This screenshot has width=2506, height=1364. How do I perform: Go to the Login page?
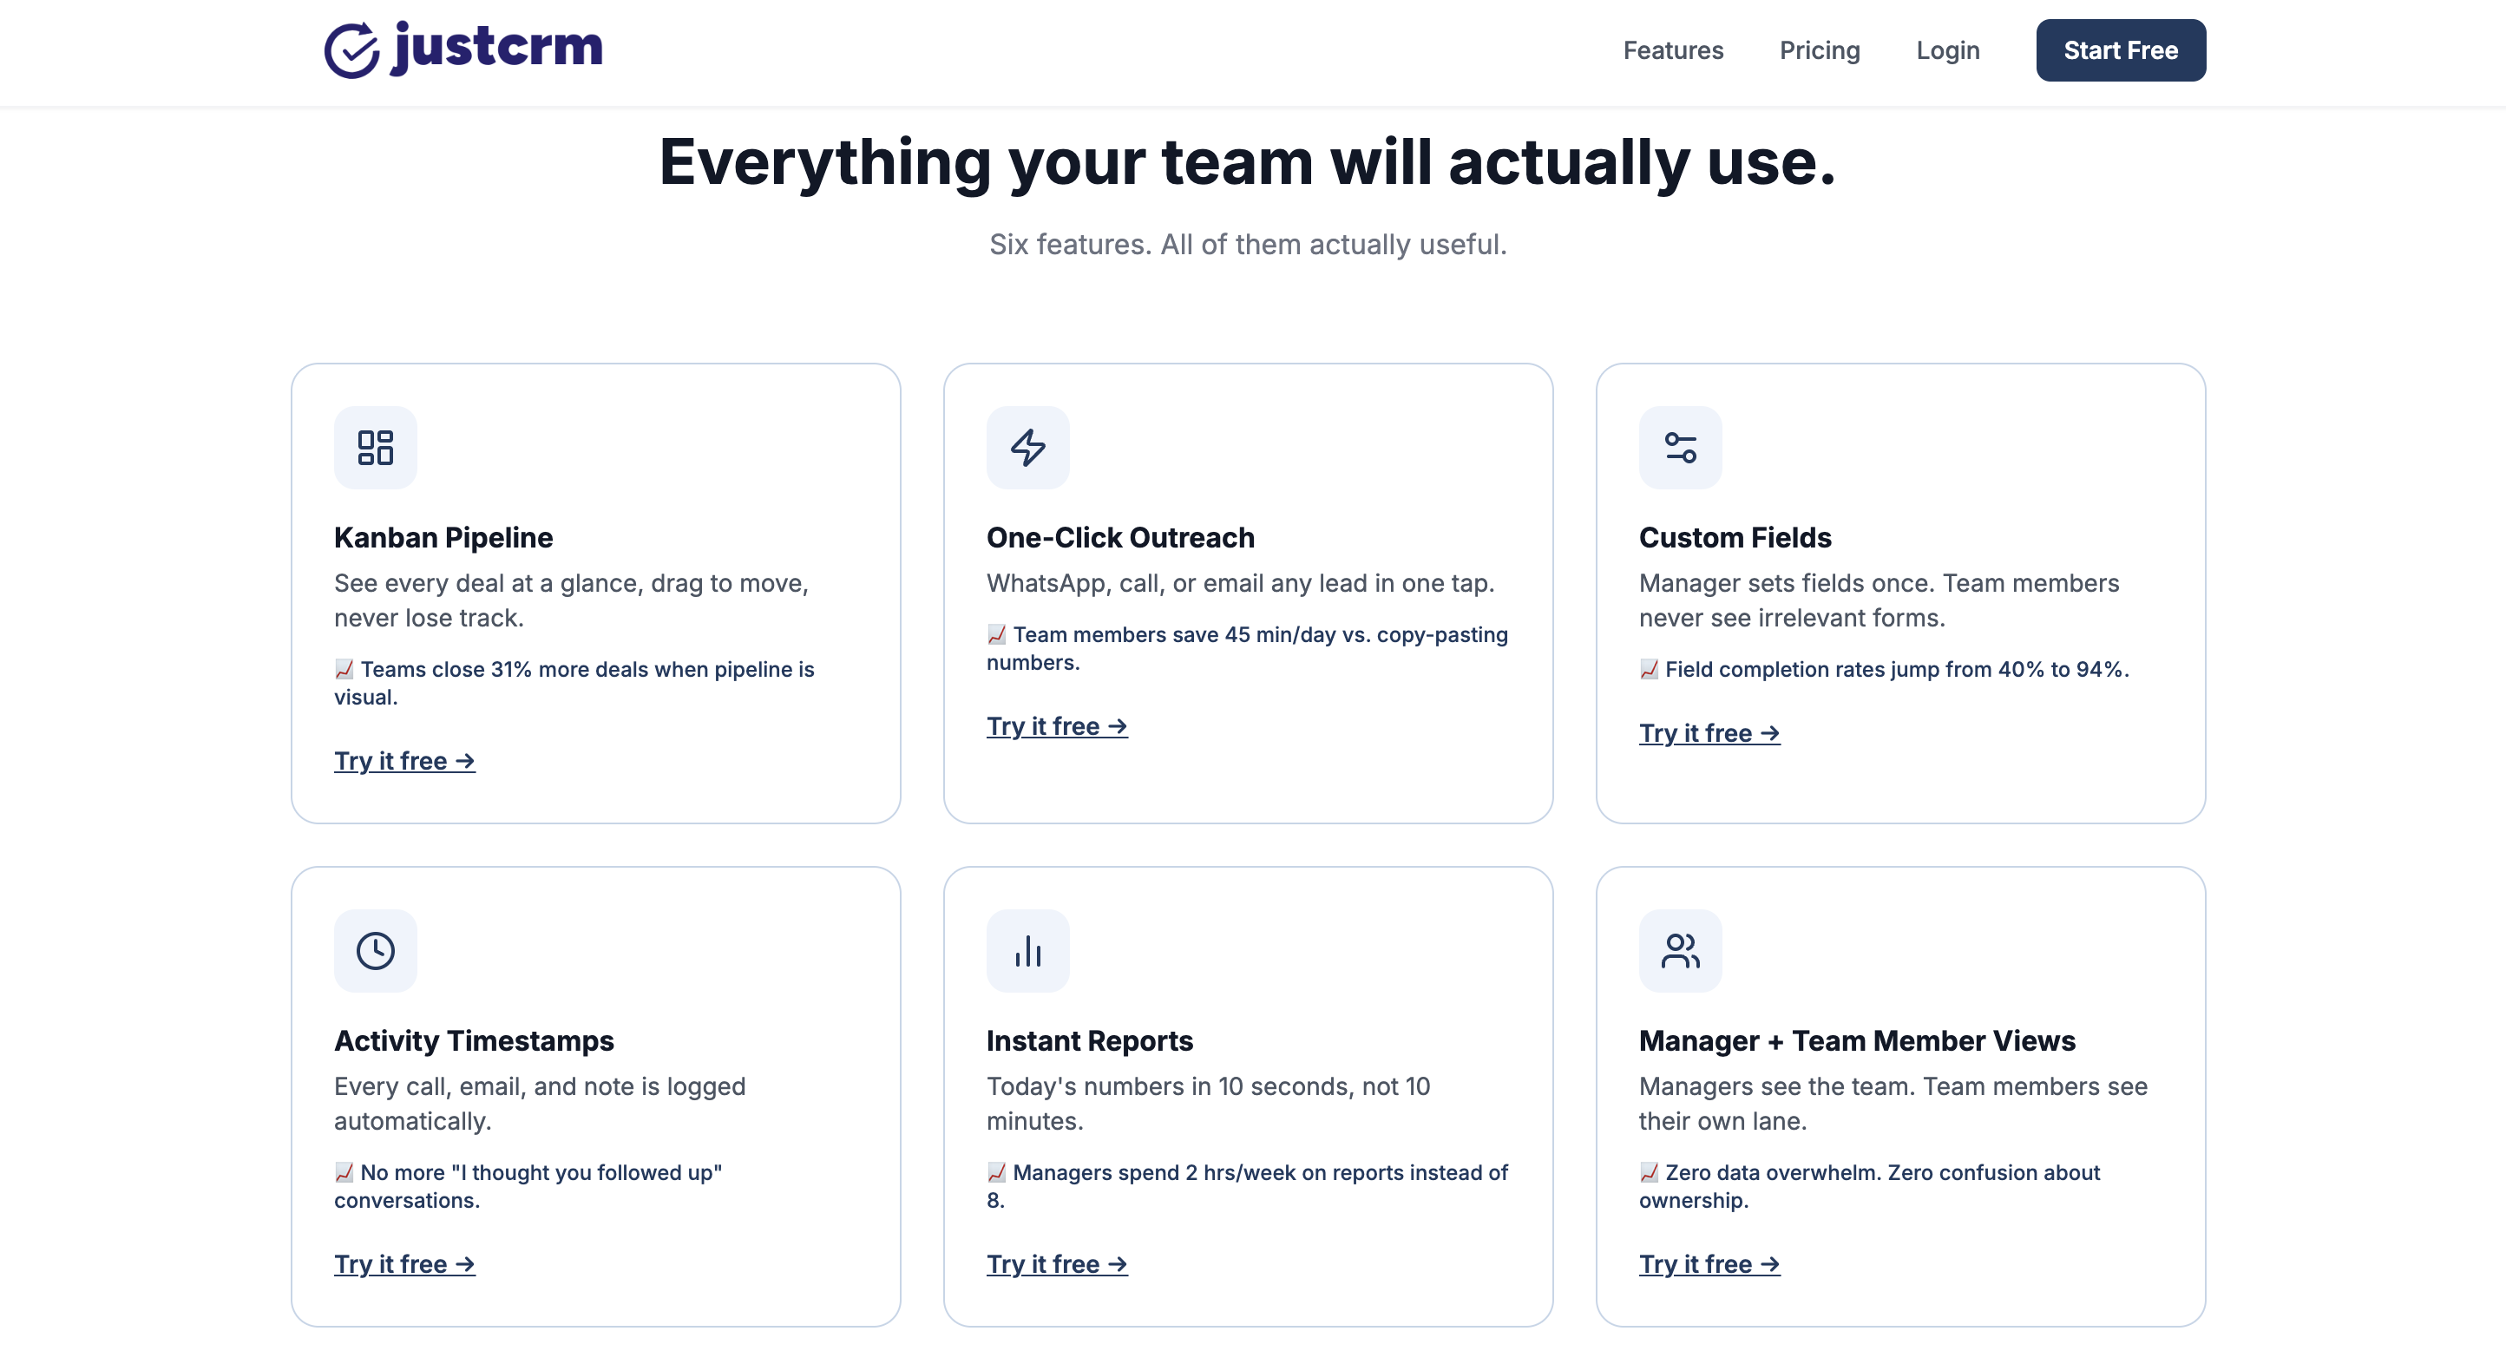point(1947,50)
